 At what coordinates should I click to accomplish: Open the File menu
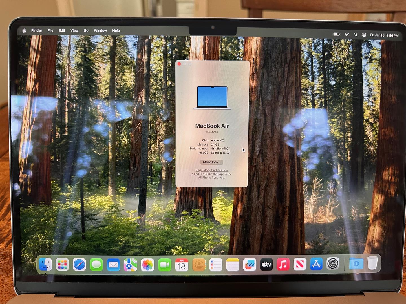coord(50,30)
